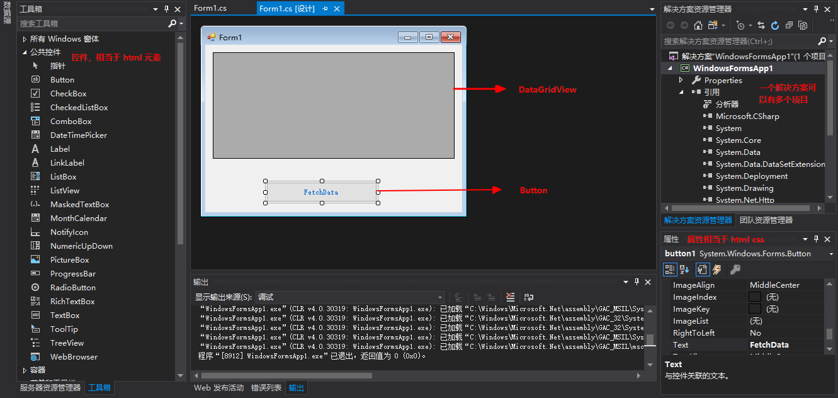Click the Home icon in Solution Explorer
Screen dimensions: 838x398
coord(698,25)
